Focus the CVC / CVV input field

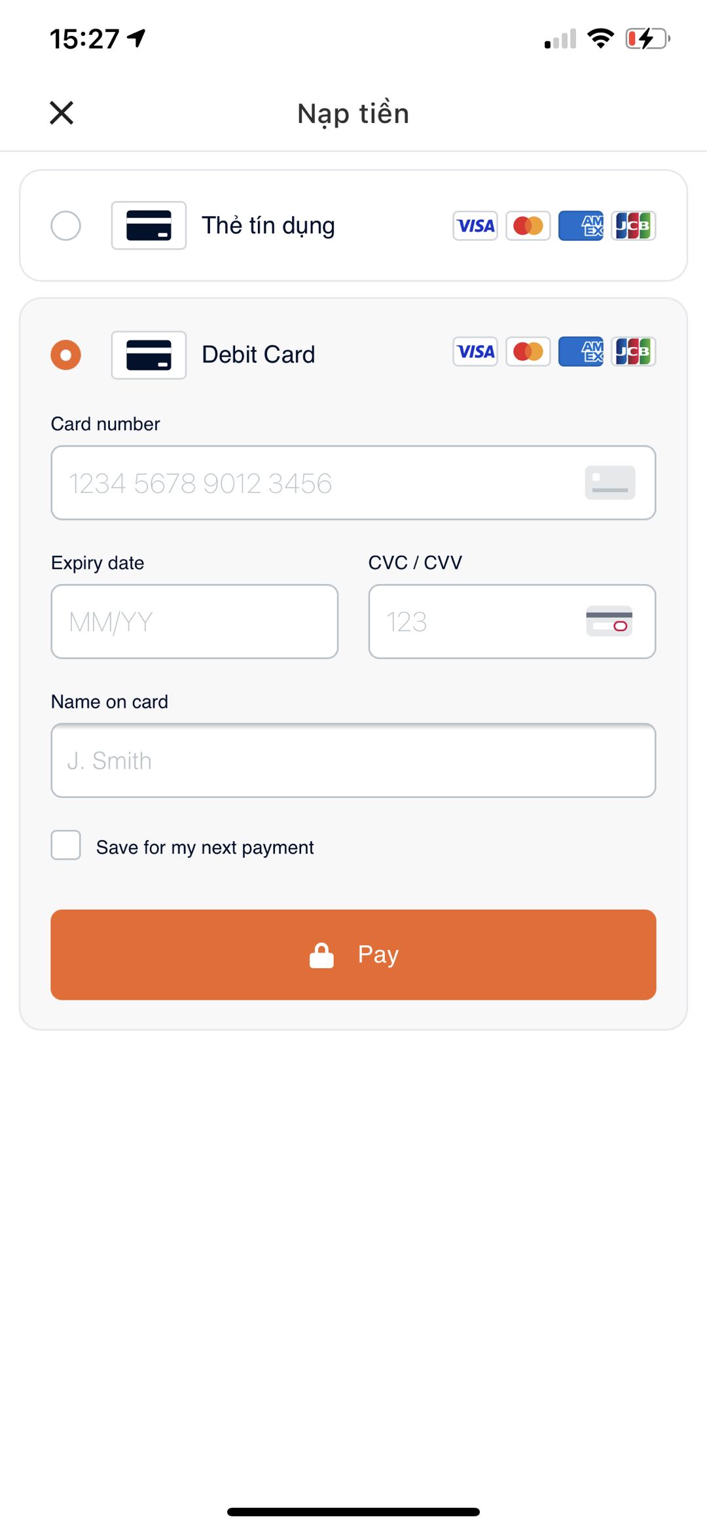coord(512,621)
